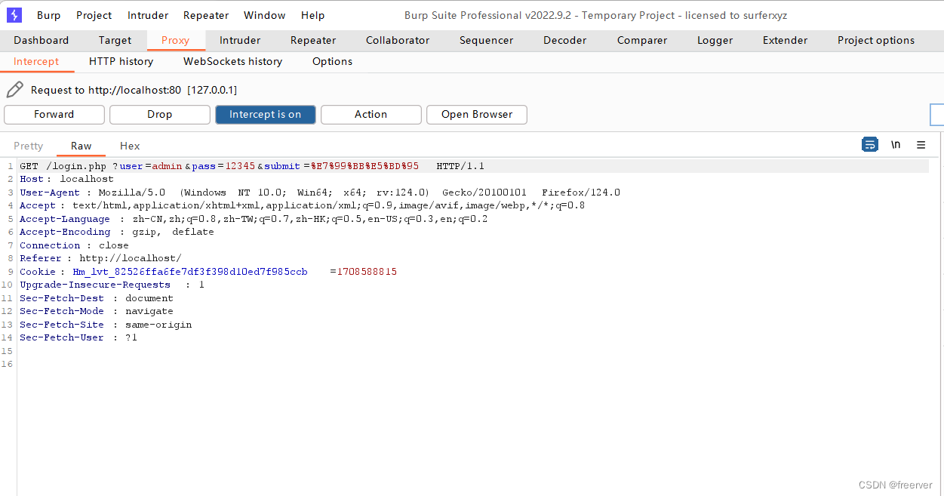Click the Sec-Fetch-User: ?1 line

click(78, 337)
